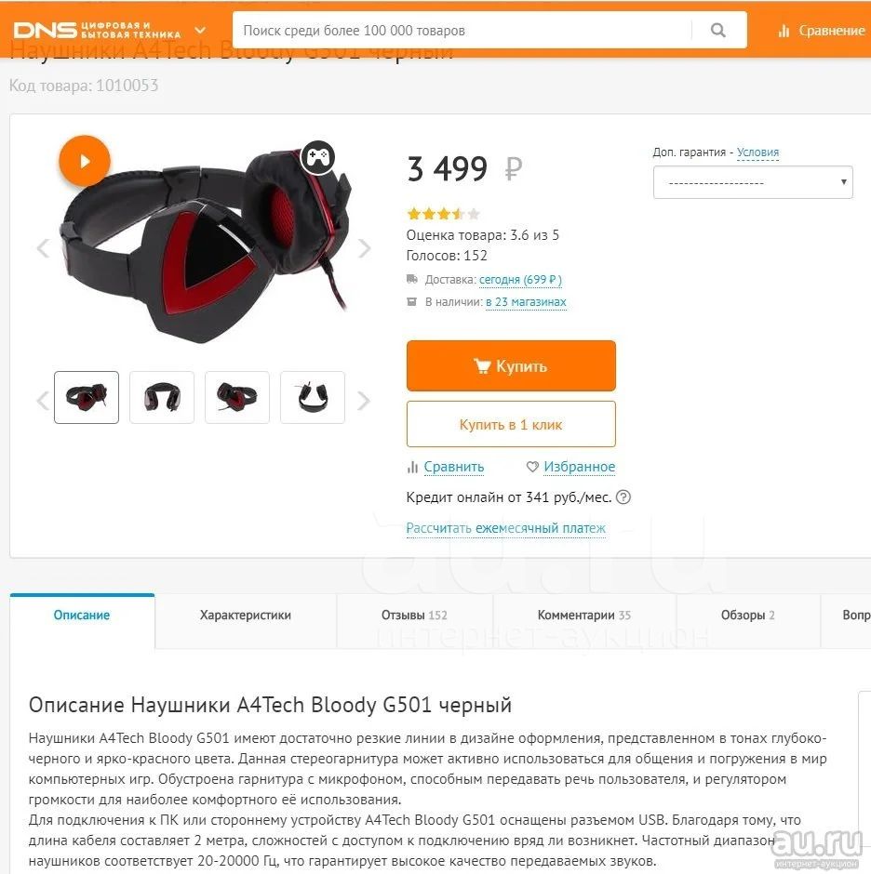Focus the product search input field

pos(463,30)
